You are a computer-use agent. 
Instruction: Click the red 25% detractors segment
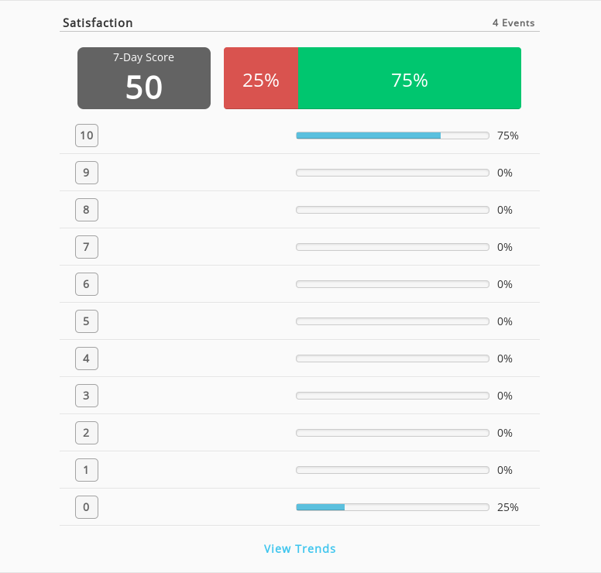[x=261, y=78]
